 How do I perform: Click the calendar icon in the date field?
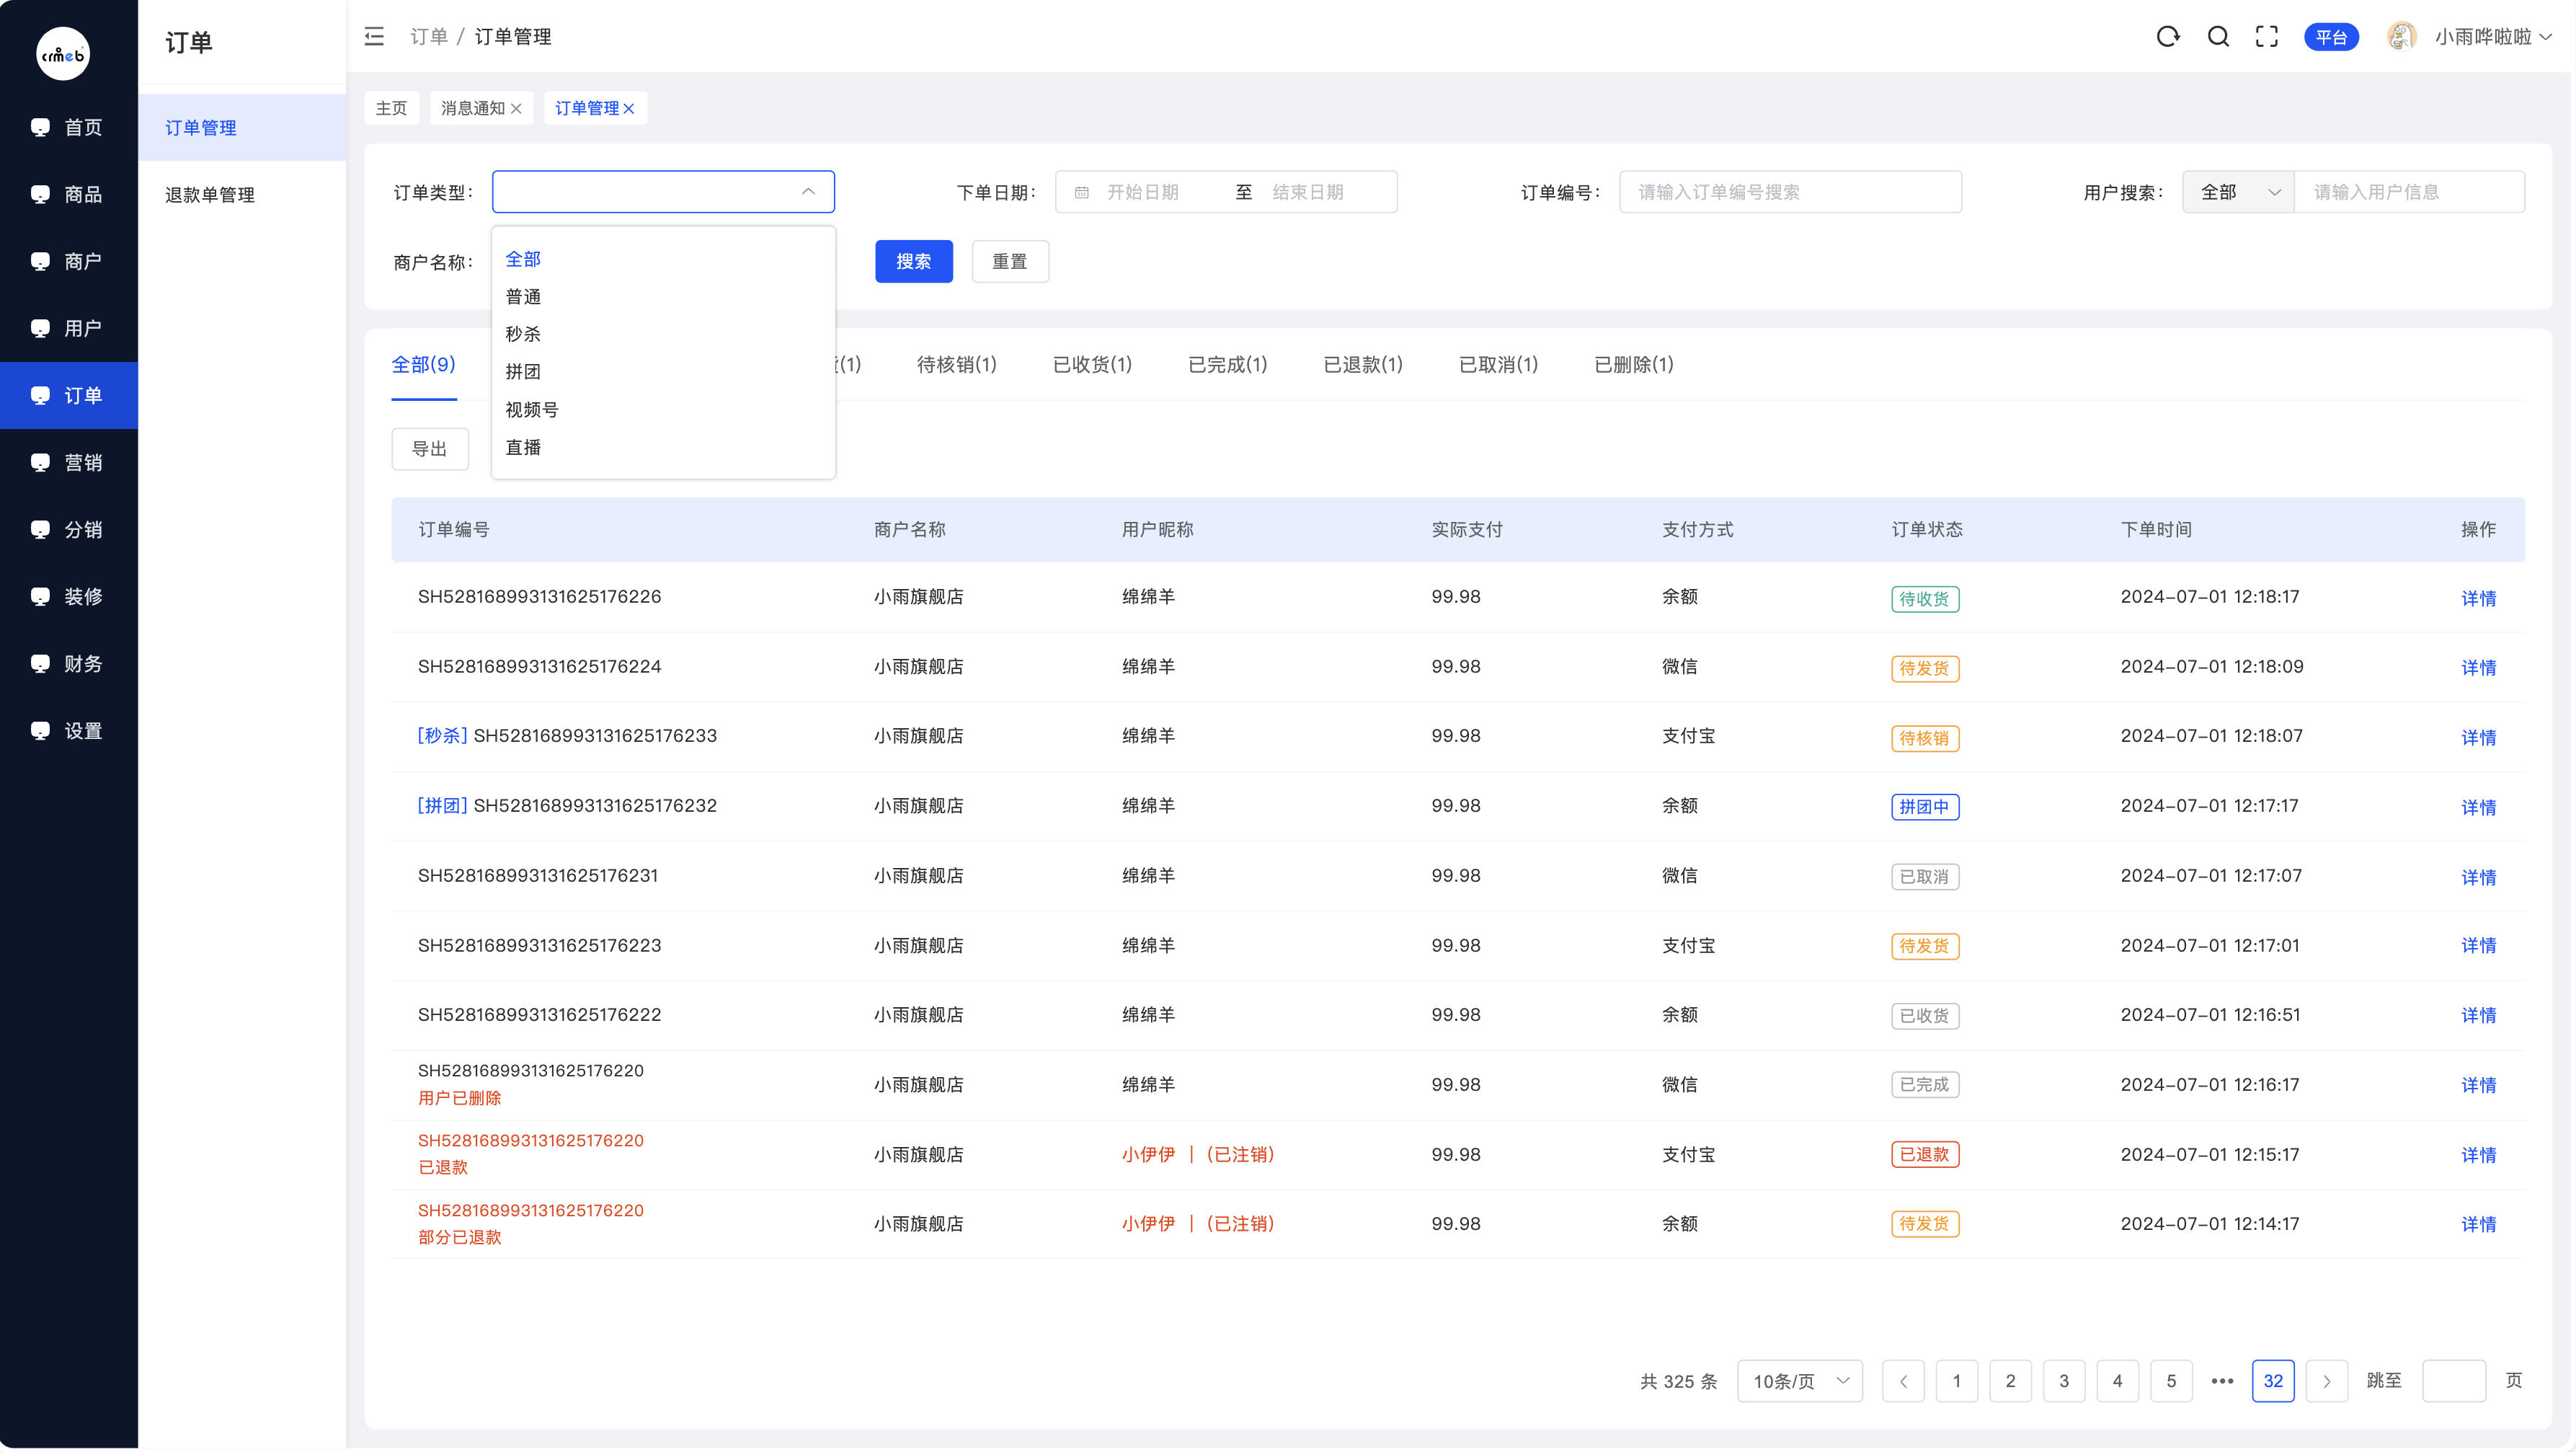1081,192
